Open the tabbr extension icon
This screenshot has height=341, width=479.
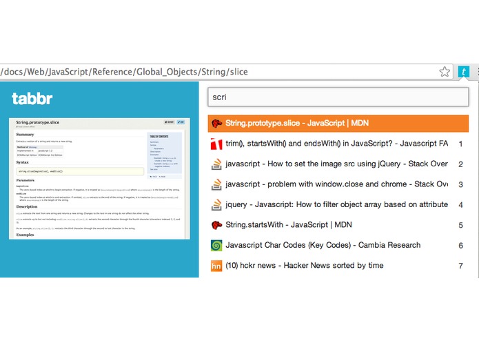(x=463, y=72)
